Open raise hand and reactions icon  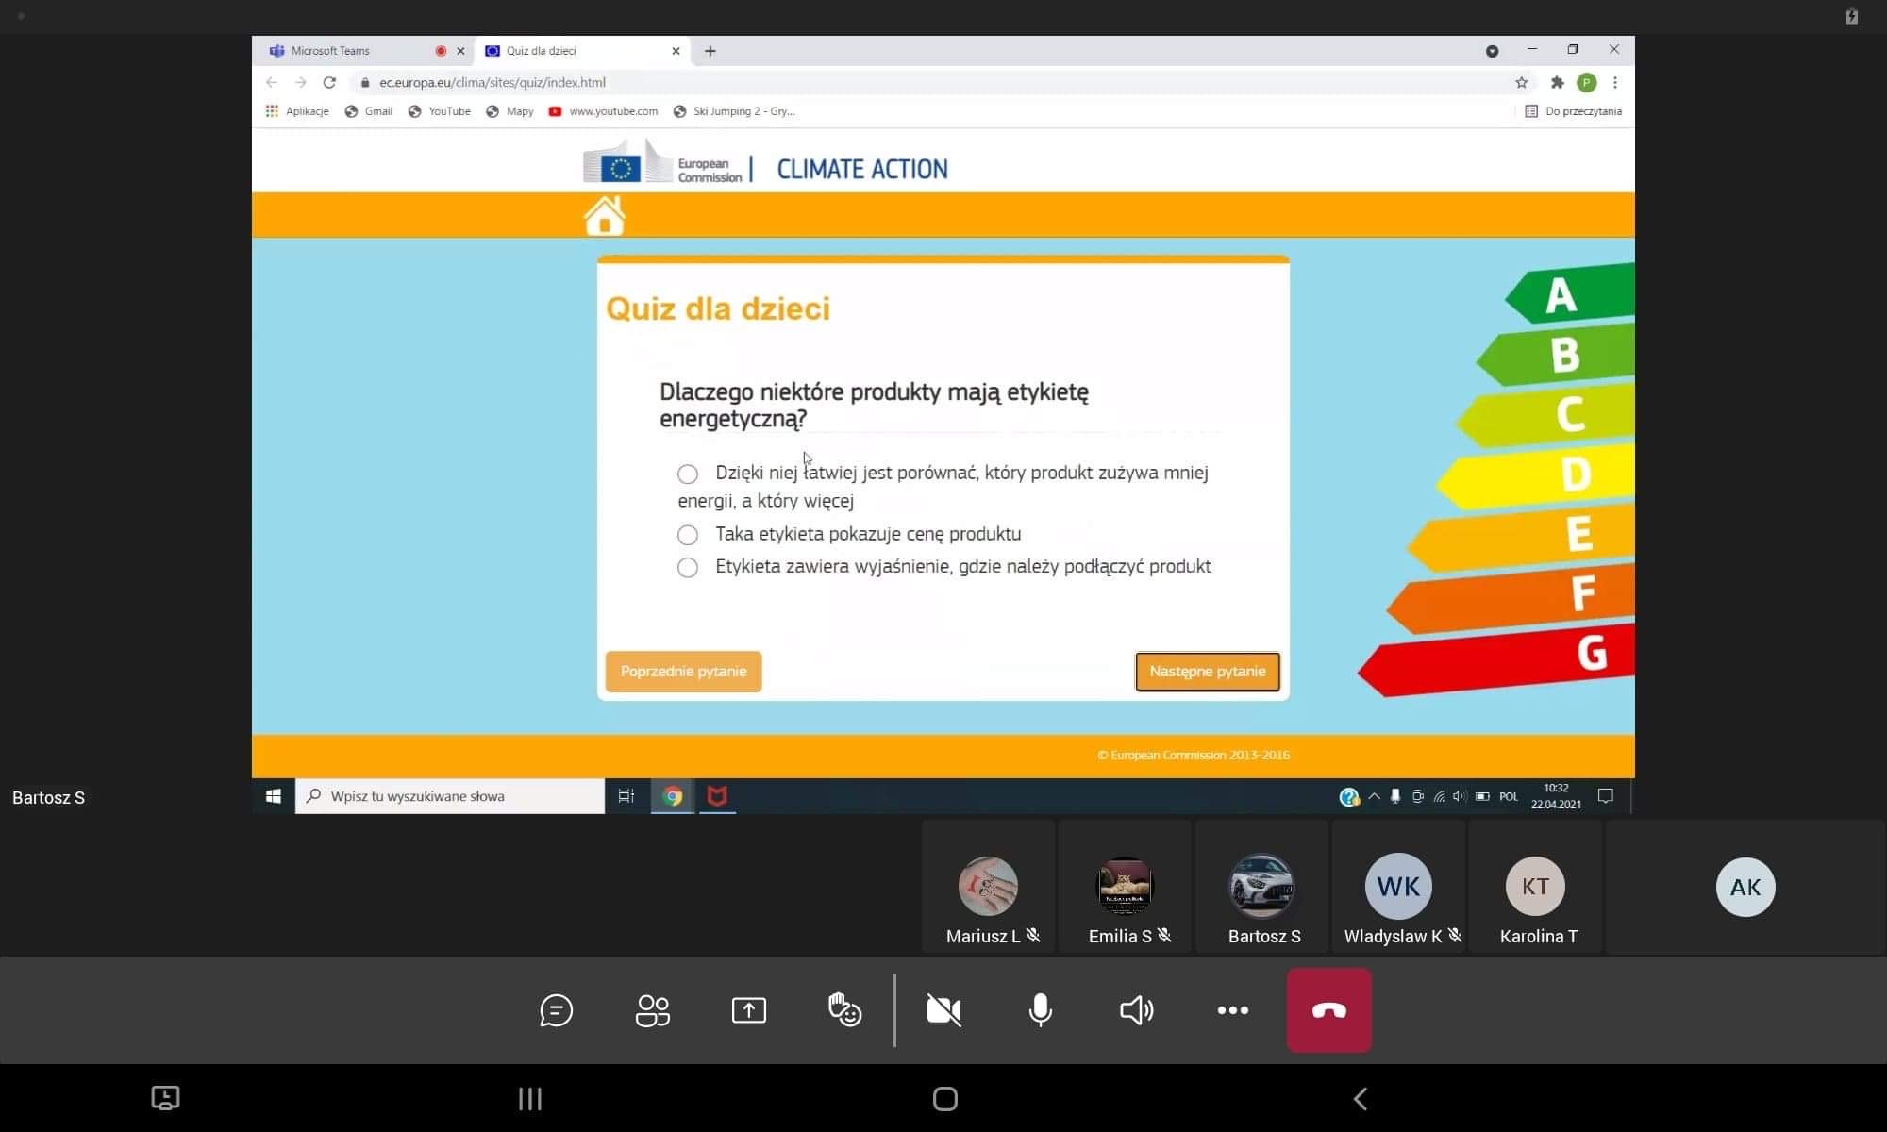point(844,1010)
